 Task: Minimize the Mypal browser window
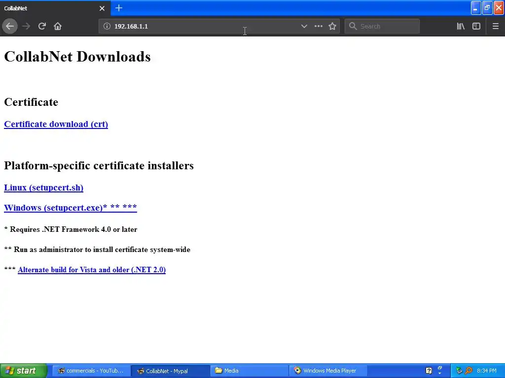pos(476,8)
